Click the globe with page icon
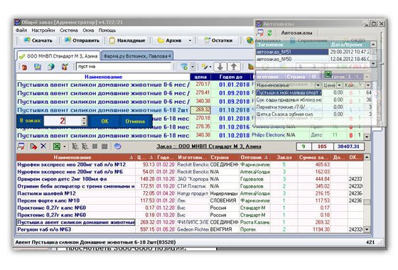The height and width of the screenshot is (270, 398). [x=51, y=67]
